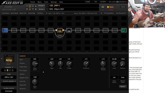Click the preset list icon beside 120 JMP-1
The height and width of the screenshot is (93, 165).
pos(47,6)
